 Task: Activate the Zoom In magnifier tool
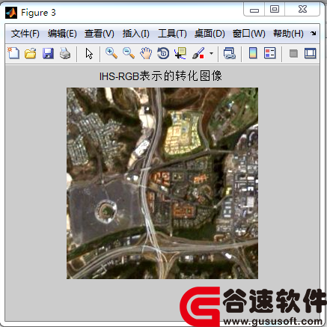(111, 53)
